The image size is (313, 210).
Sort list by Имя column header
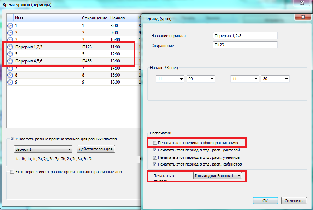click(47, 18)
